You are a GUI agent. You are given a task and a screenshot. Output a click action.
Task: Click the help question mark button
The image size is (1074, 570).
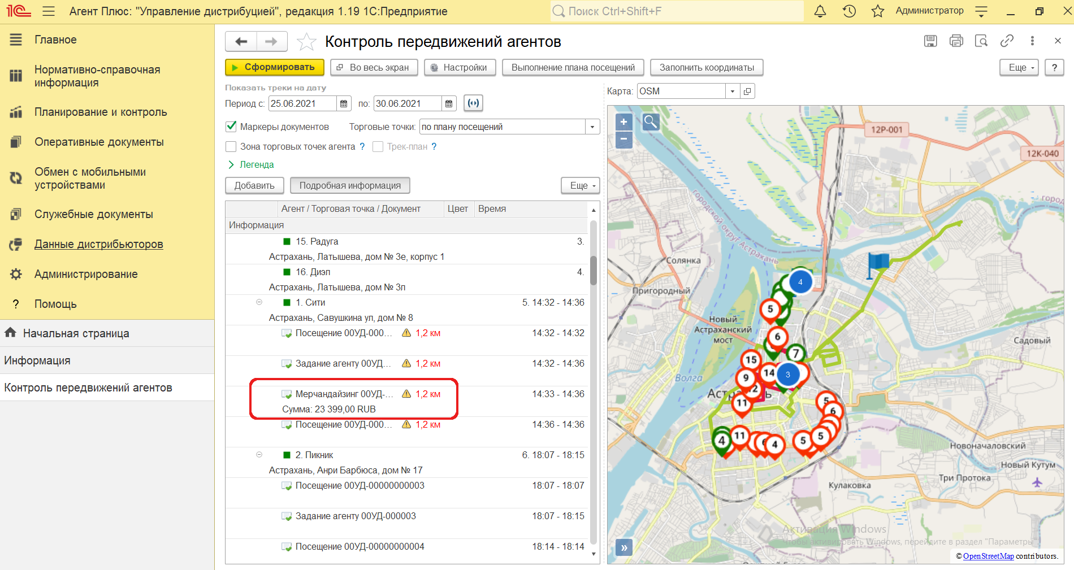[x=1054, y=67]
